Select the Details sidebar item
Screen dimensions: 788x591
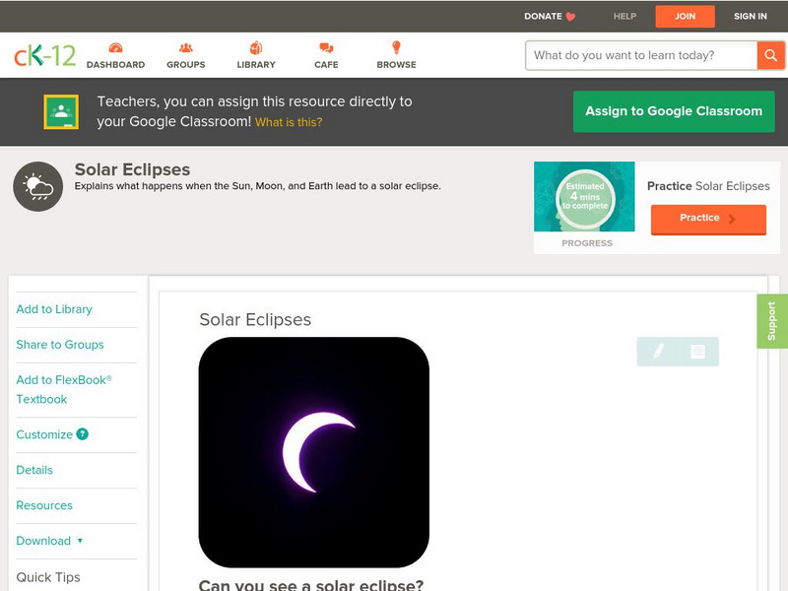coord(34,470)
